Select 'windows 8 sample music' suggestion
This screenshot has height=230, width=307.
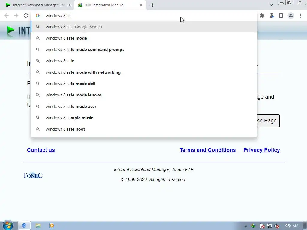pos(144,118)
